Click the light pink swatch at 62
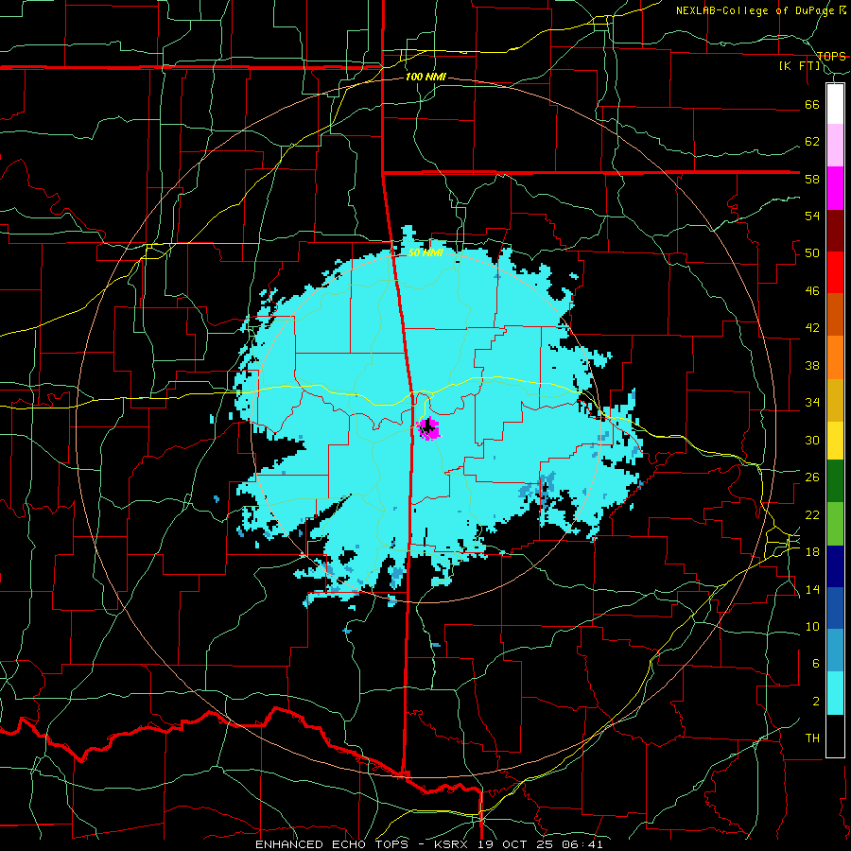851x851 pixels. point(835,146)
